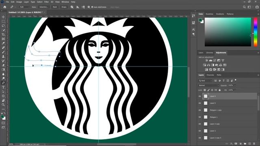Switch to Swatches tab
Screen dimensions: 260x146
pos(210,14)
